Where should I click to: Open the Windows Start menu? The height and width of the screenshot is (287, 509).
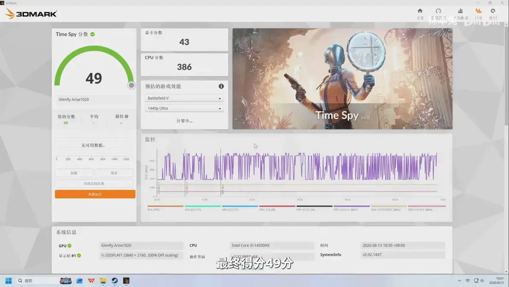[9, 281]
